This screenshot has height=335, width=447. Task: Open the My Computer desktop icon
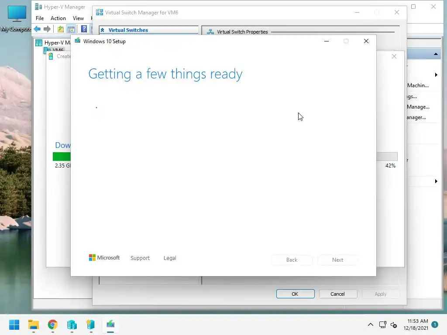(17, 18)
